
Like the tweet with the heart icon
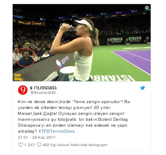click(20, 145)
